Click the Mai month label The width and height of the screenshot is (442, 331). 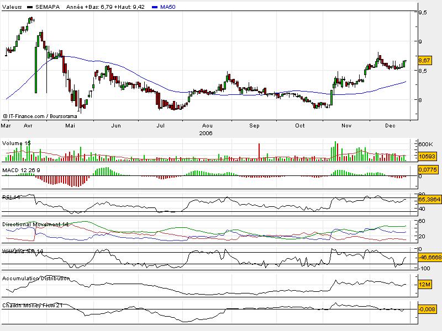(x=70, y=126)
